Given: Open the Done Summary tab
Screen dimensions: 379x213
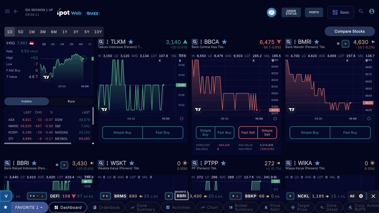Looking at the screenshot, I should coord(143,207).
